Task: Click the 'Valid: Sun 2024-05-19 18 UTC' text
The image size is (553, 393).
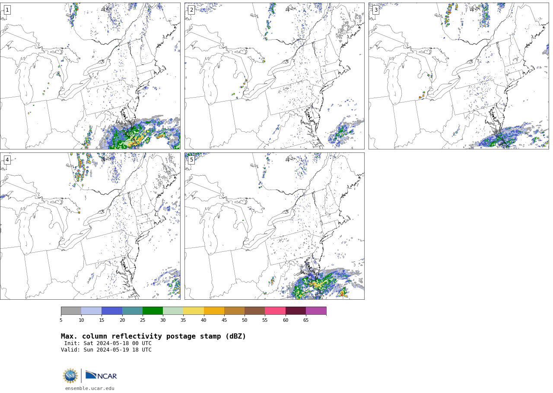Action: pyautogui.click(x=106, y=350)
